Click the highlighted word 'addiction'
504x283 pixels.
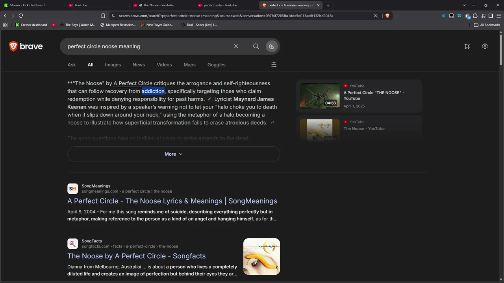[153, 91]
